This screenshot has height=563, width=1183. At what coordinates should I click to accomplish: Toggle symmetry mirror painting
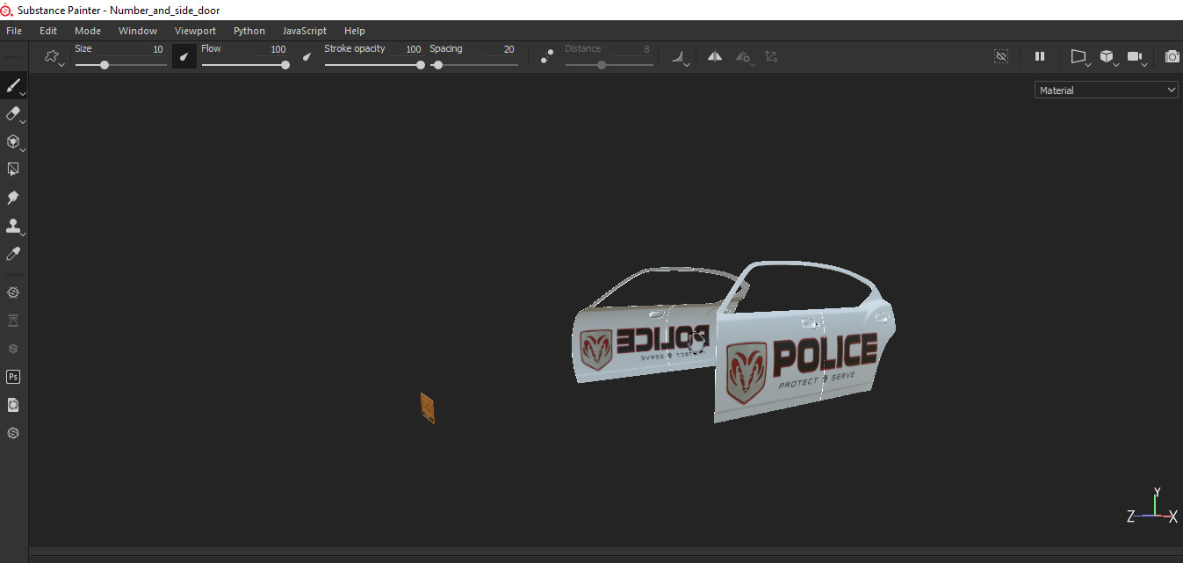click(715, 56)
